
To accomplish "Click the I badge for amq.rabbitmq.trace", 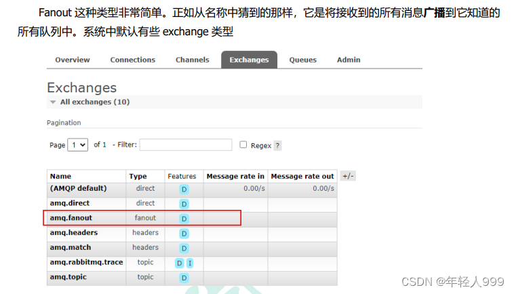I will (190, 263).
